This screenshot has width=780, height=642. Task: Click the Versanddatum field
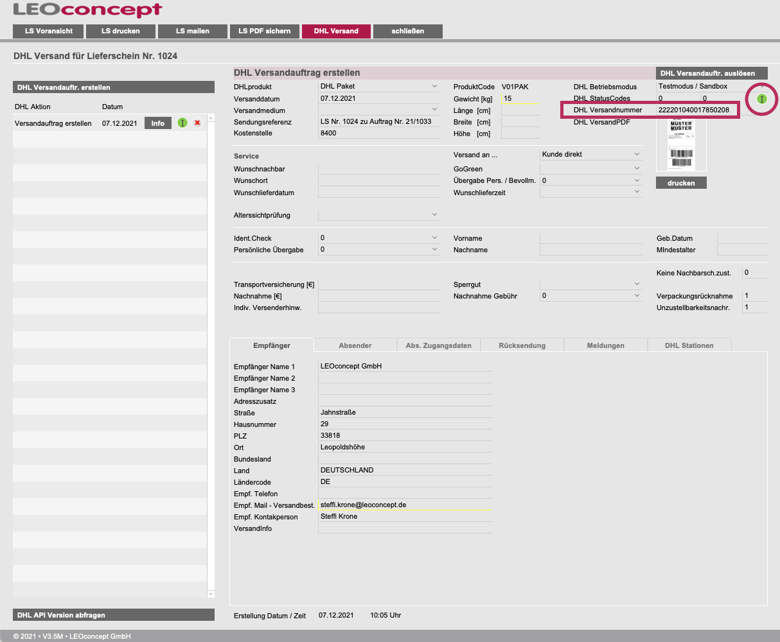379,98
